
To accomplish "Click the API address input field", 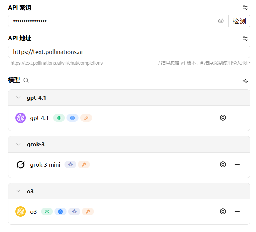I will coord(129,52).
